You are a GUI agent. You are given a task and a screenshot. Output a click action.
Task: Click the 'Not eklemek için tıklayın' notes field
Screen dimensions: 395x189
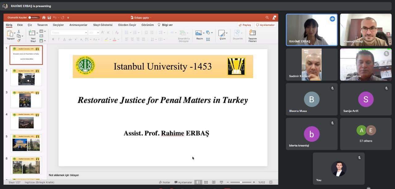pos(163,175)
